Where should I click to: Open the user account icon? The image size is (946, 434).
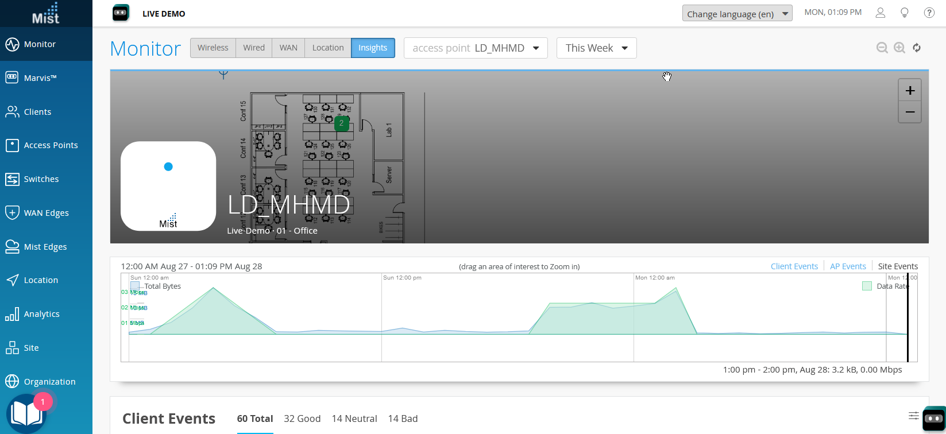pyautogui.click(x=881, y=13)
